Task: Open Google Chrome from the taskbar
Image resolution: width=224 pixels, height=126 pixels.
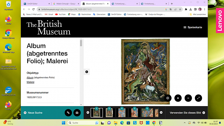Action: point(154,123)
